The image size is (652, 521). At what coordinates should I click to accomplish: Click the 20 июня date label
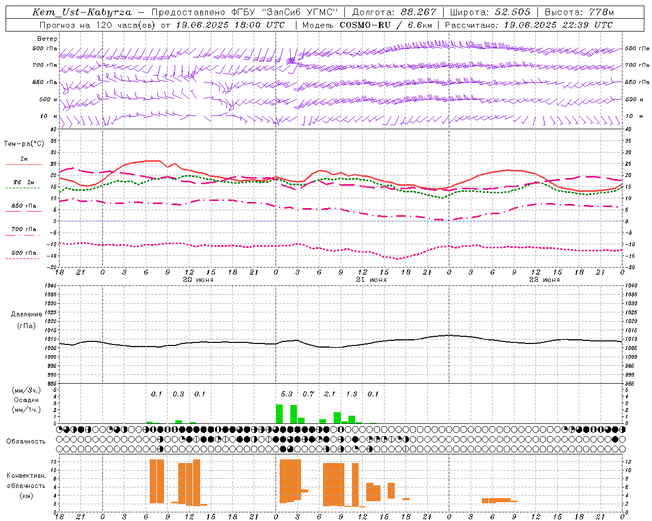pyautogui.click(x=198, y=280)
